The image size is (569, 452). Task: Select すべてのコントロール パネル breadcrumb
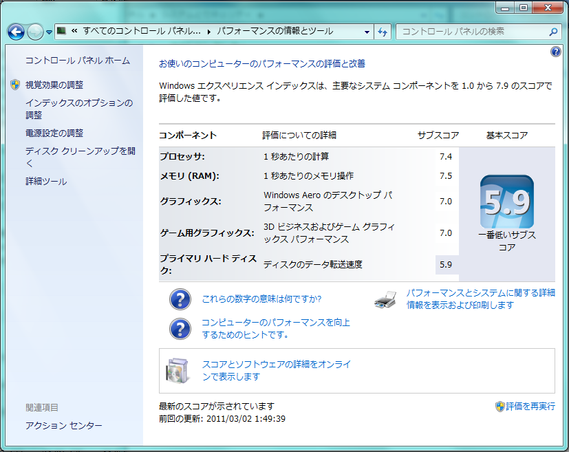click(142, 31)
